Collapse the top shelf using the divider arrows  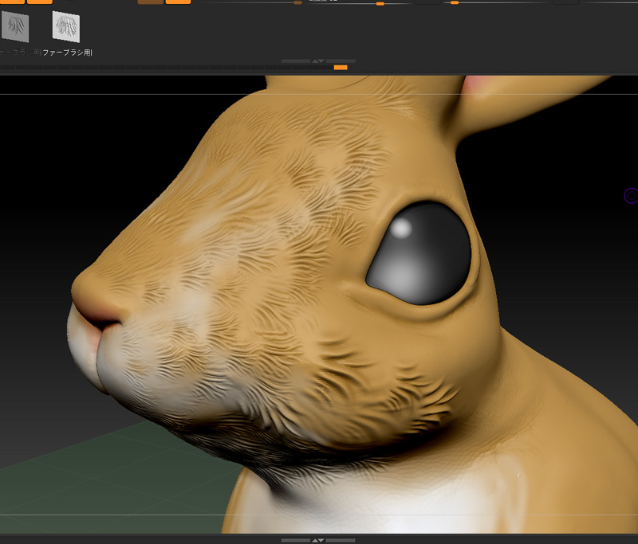pos(318,61)
